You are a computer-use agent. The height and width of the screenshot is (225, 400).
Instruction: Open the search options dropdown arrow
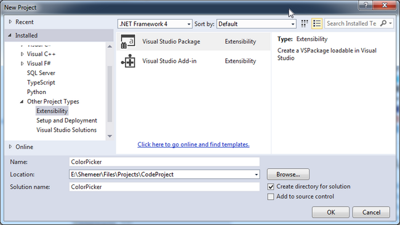(x=390, y=23)
